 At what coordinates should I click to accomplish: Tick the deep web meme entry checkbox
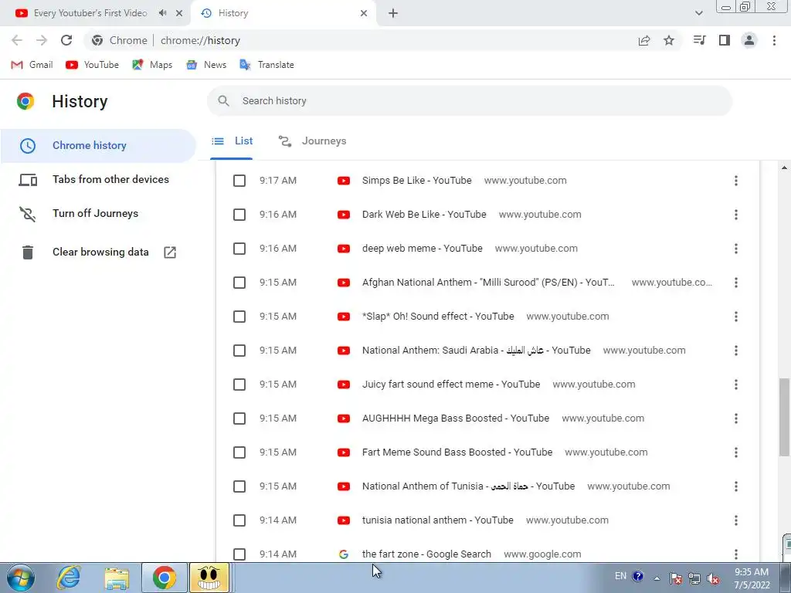239,249
